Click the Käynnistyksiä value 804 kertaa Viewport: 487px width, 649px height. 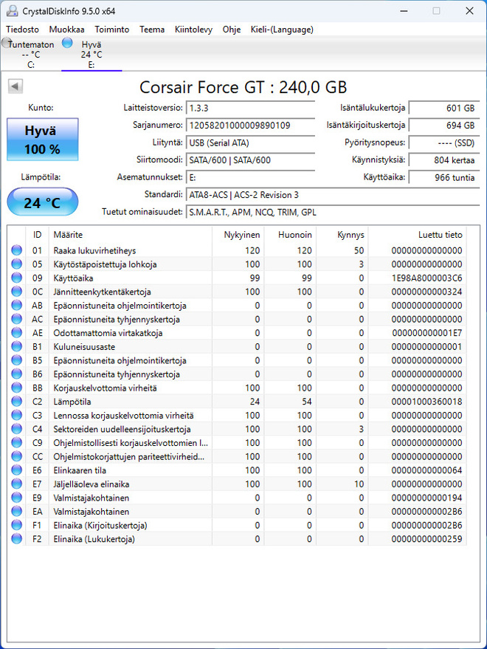444,160
